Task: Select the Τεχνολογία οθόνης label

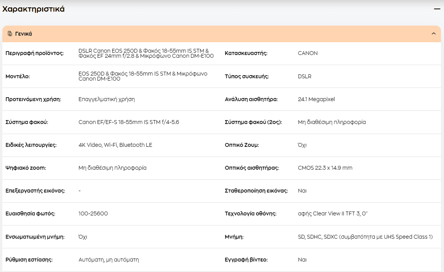Action: [x=250, y=213]
